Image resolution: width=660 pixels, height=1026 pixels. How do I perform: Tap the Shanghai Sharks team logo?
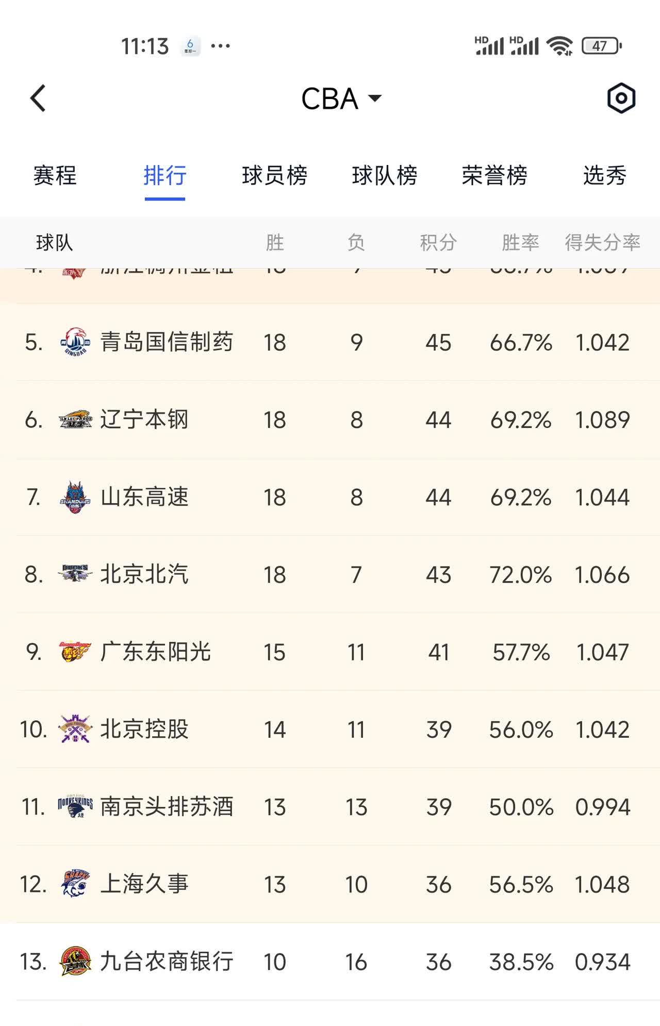75,884
